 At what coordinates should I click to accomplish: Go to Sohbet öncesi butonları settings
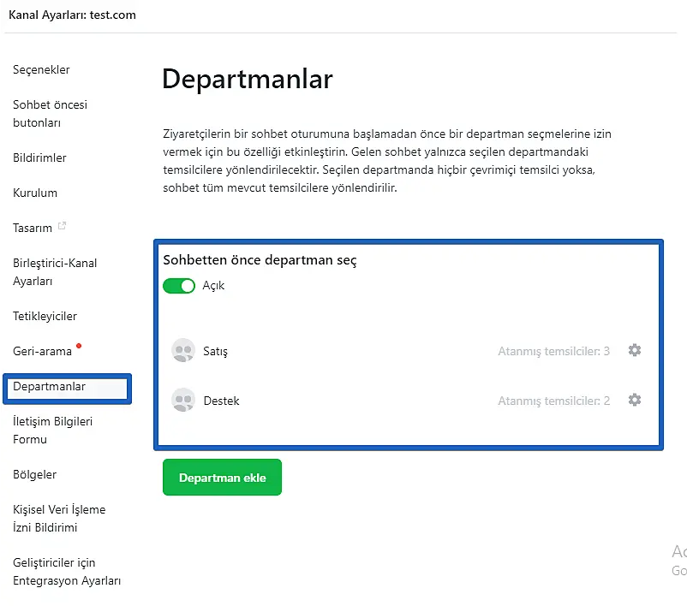click(50, 114)
